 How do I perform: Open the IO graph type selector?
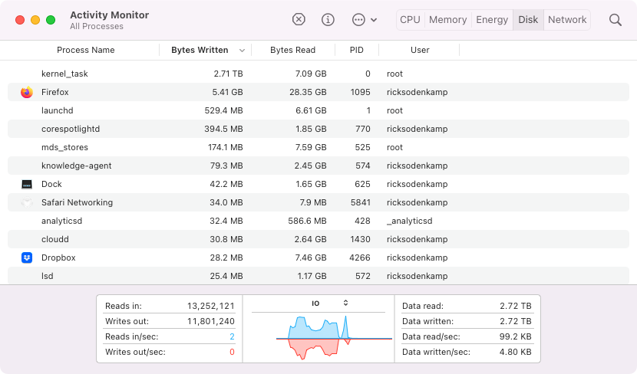click(345, 303)
